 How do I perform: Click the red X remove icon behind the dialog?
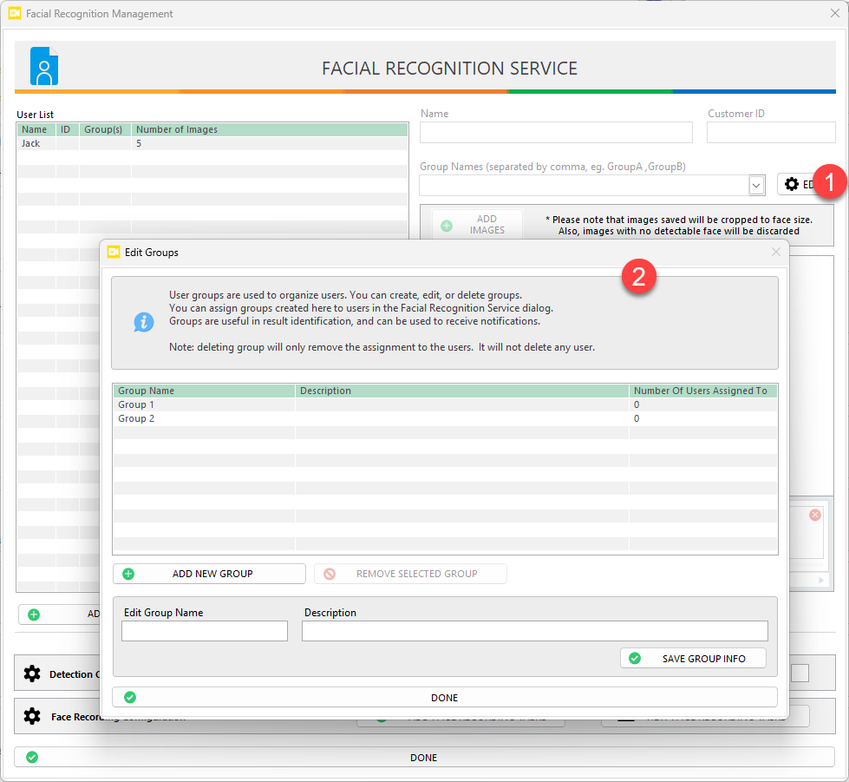click(814, 515)
